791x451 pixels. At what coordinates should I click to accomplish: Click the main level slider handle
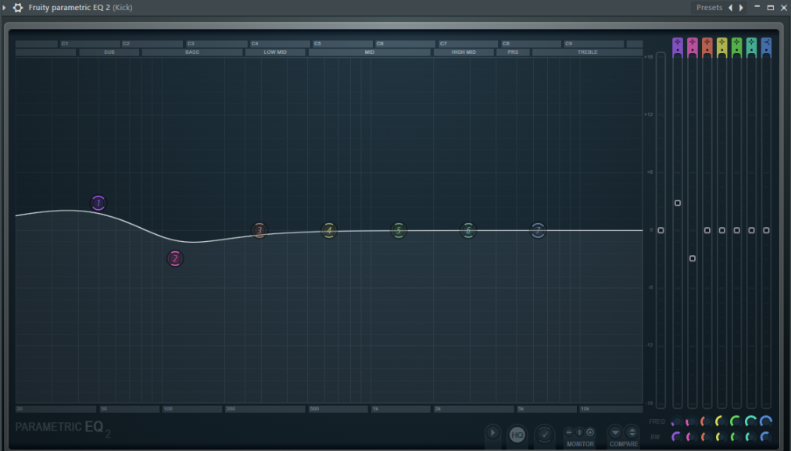[x=660, y=230]
